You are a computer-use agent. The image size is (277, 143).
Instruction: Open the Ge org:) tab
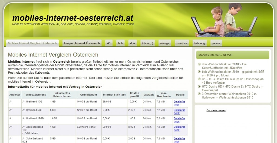click(x=148, y=43)
